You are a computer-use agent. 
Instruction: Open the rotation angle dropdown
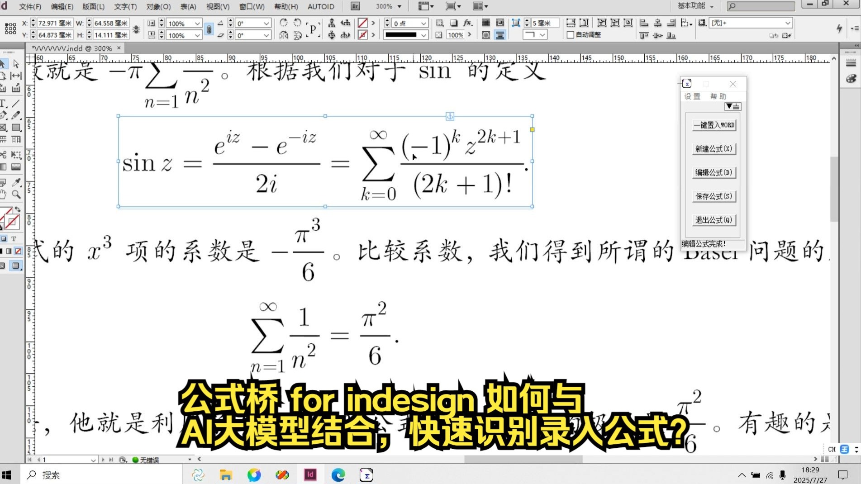(x=266, y=23)
